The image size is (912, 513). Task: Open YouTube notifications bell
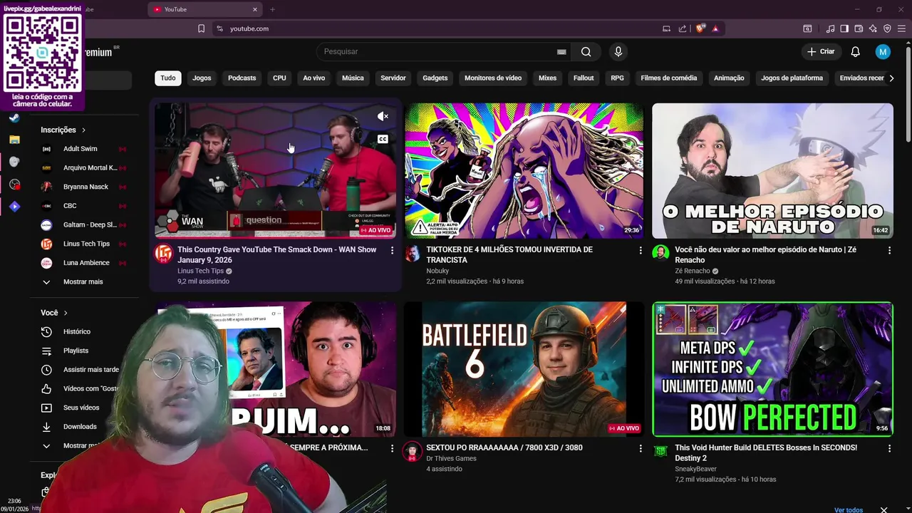(856, 51)
